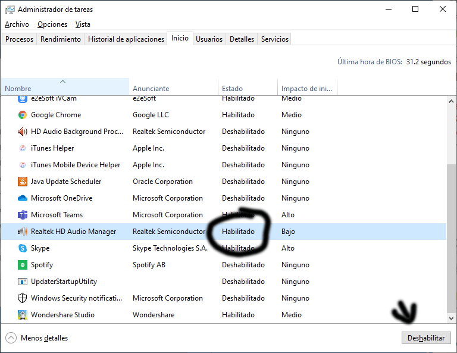The height and width of the screenshot is (353, 457).
Task: Click the Windows Security shield icon
Action: pos(23,298)
